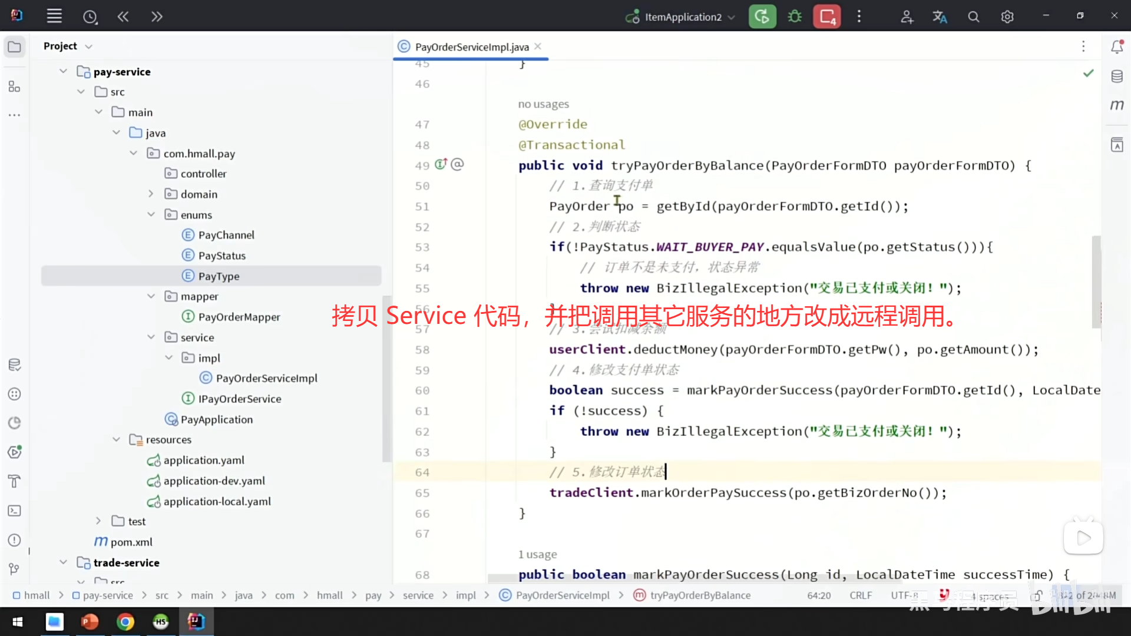Click the implemented method gutter icon on line 49
1131x636 pixels.
[441, 164]
